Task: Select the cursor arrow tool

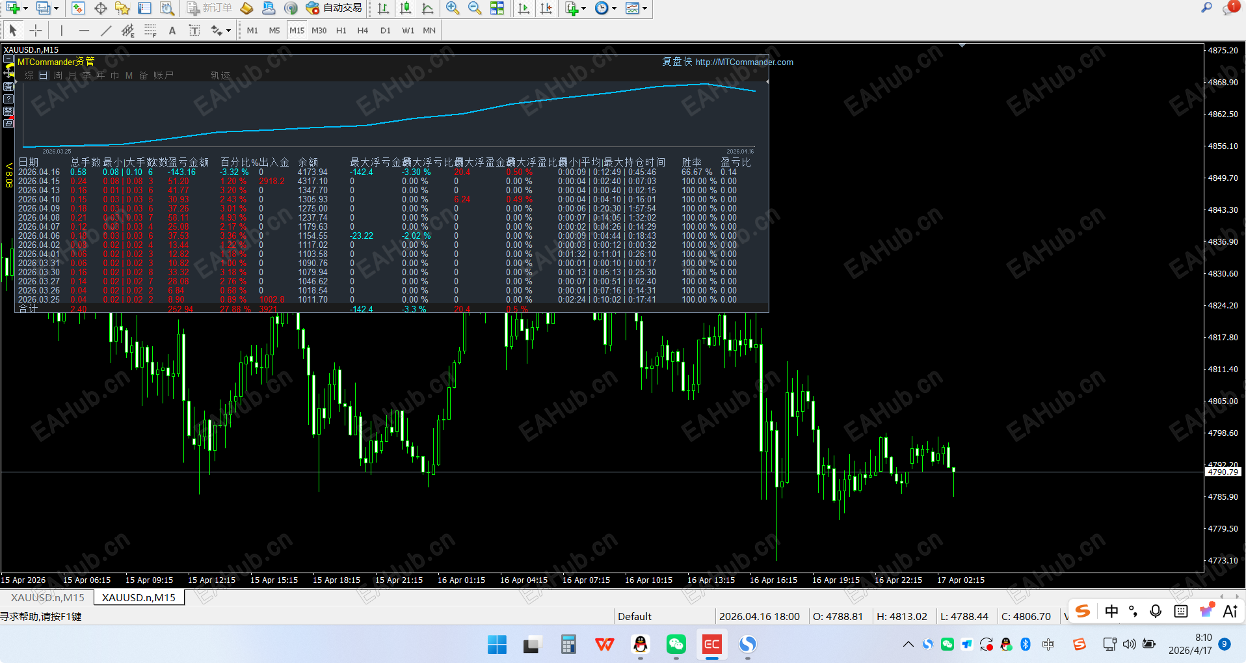Action: [x=13, y=30]
